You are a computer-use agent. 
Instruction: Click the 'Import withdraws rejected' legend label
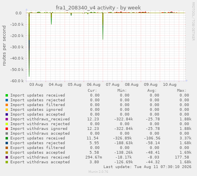(40, 124)
